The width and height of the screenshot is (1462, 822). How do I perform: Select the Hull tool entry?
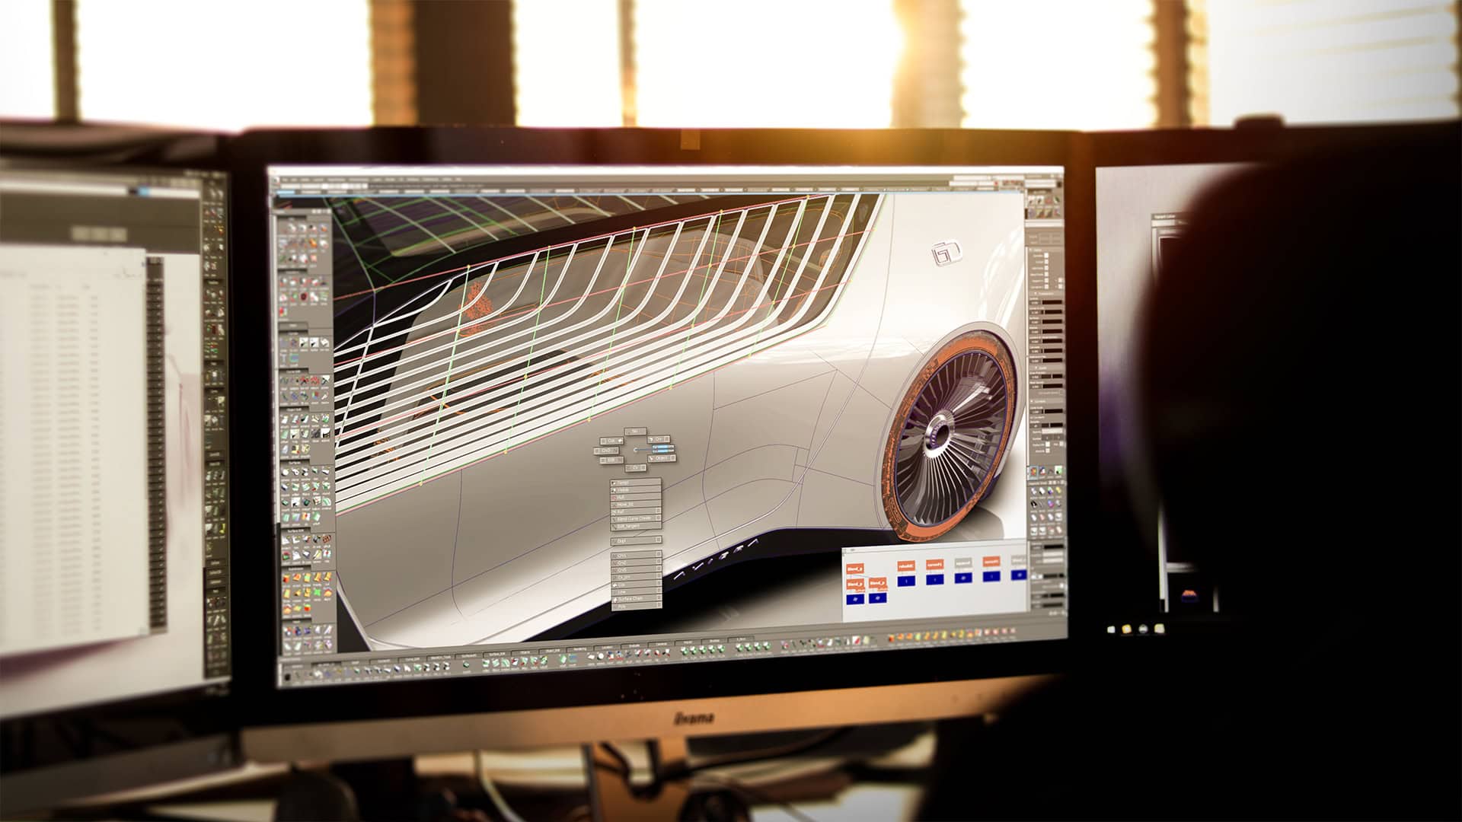pos(623,497)
